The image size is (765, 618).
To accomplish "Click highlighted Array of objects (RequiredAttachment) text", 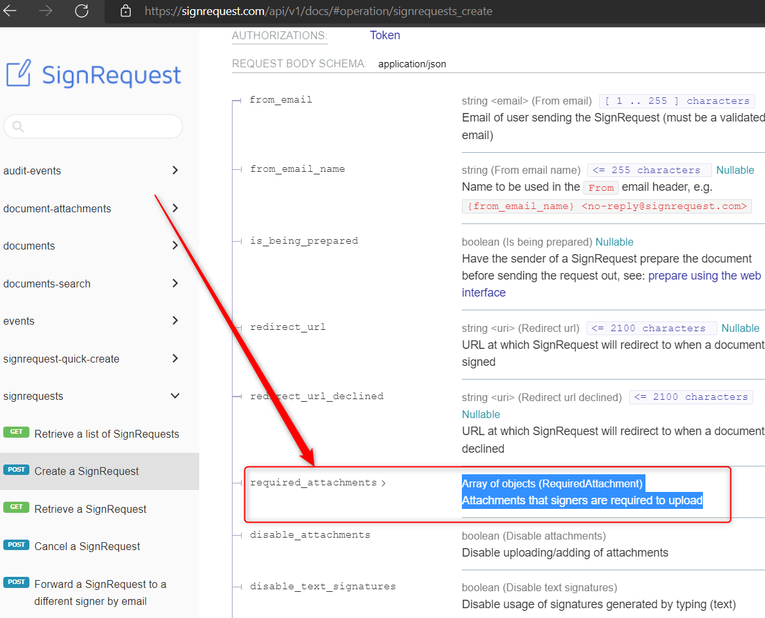I will tap(553, 483).
